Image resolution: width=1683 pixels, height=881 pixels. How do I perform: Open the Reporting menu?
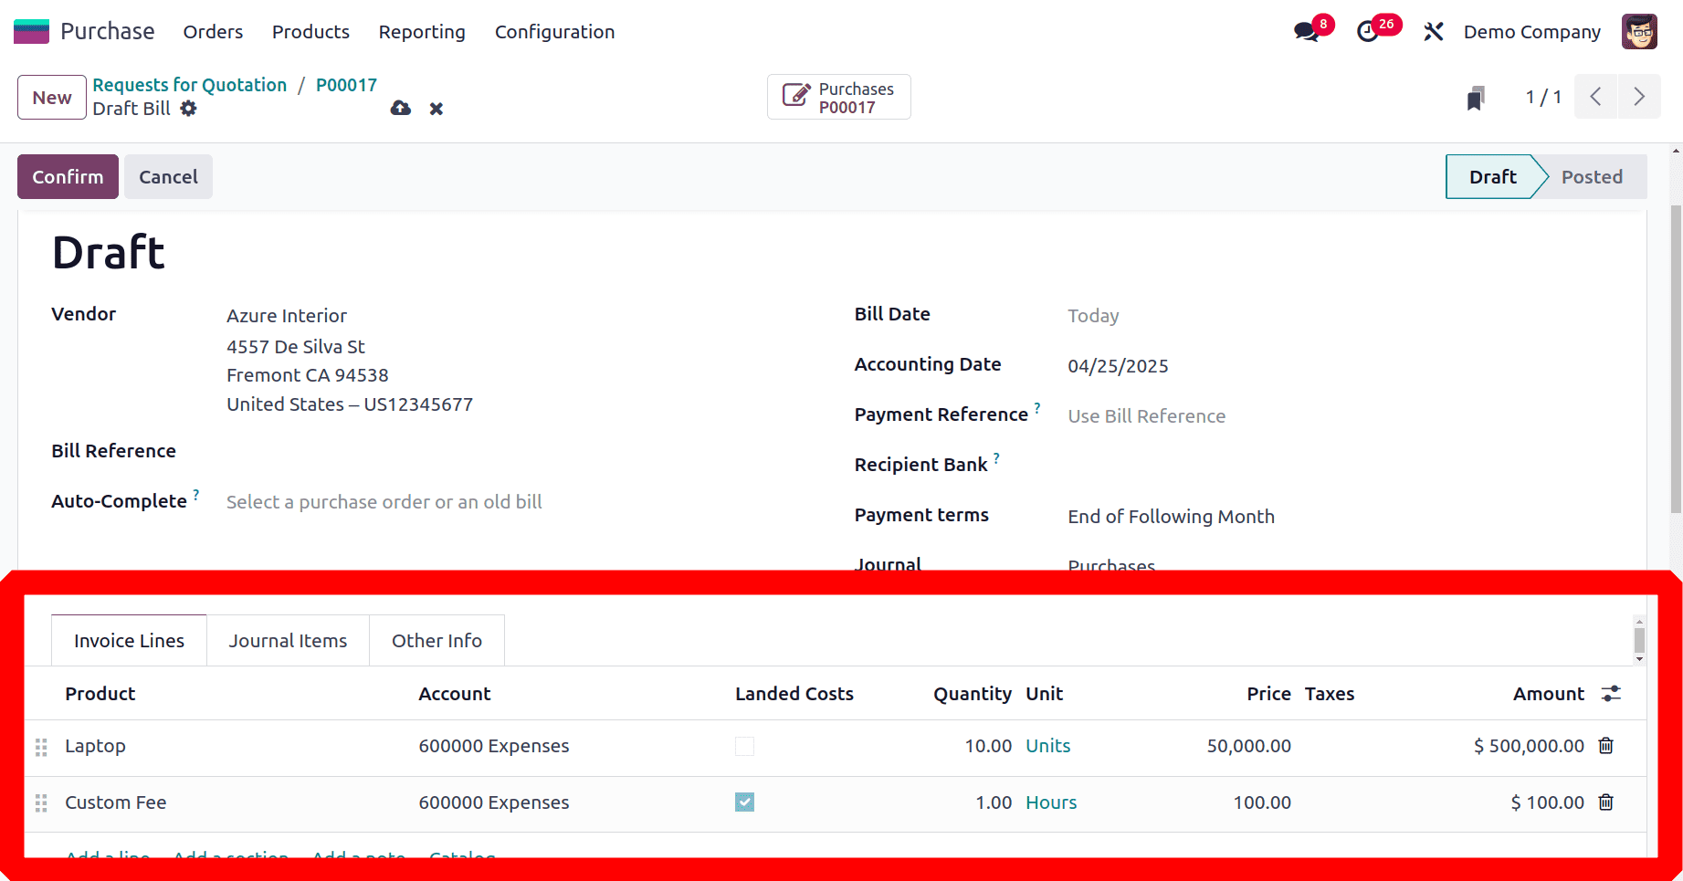click(x=422, y=32)
